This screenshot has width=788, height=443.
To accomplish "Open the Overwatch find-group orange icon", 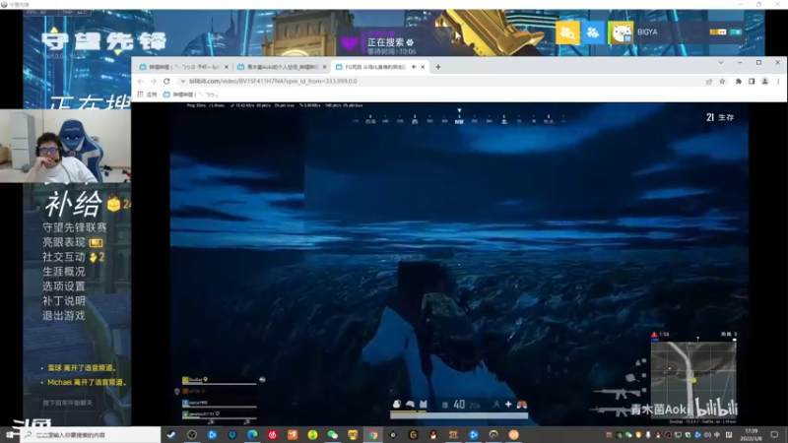I will point(567,32).
